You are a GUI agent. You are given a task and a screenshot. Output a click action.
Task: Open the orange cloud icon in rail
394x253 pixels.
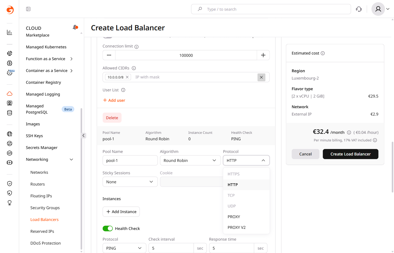10,94
